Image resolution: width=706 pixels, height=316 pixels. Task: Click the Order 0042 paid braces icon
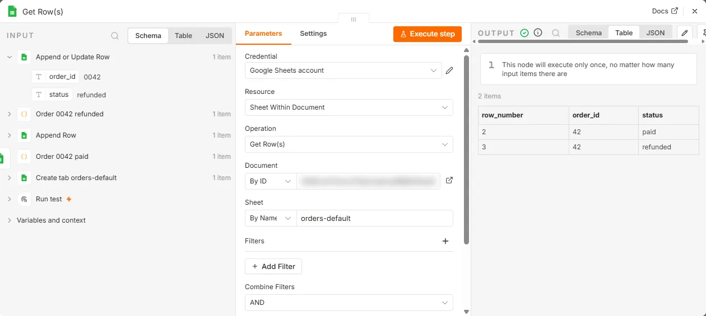click(24, 157)
